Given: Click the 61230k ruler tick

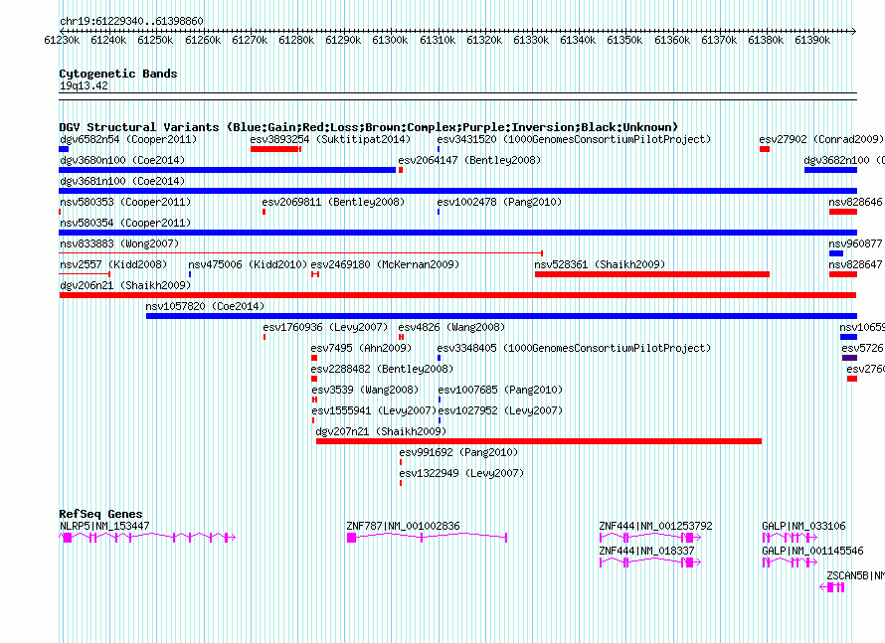Looking at the screenshot, I should (62, 40).
